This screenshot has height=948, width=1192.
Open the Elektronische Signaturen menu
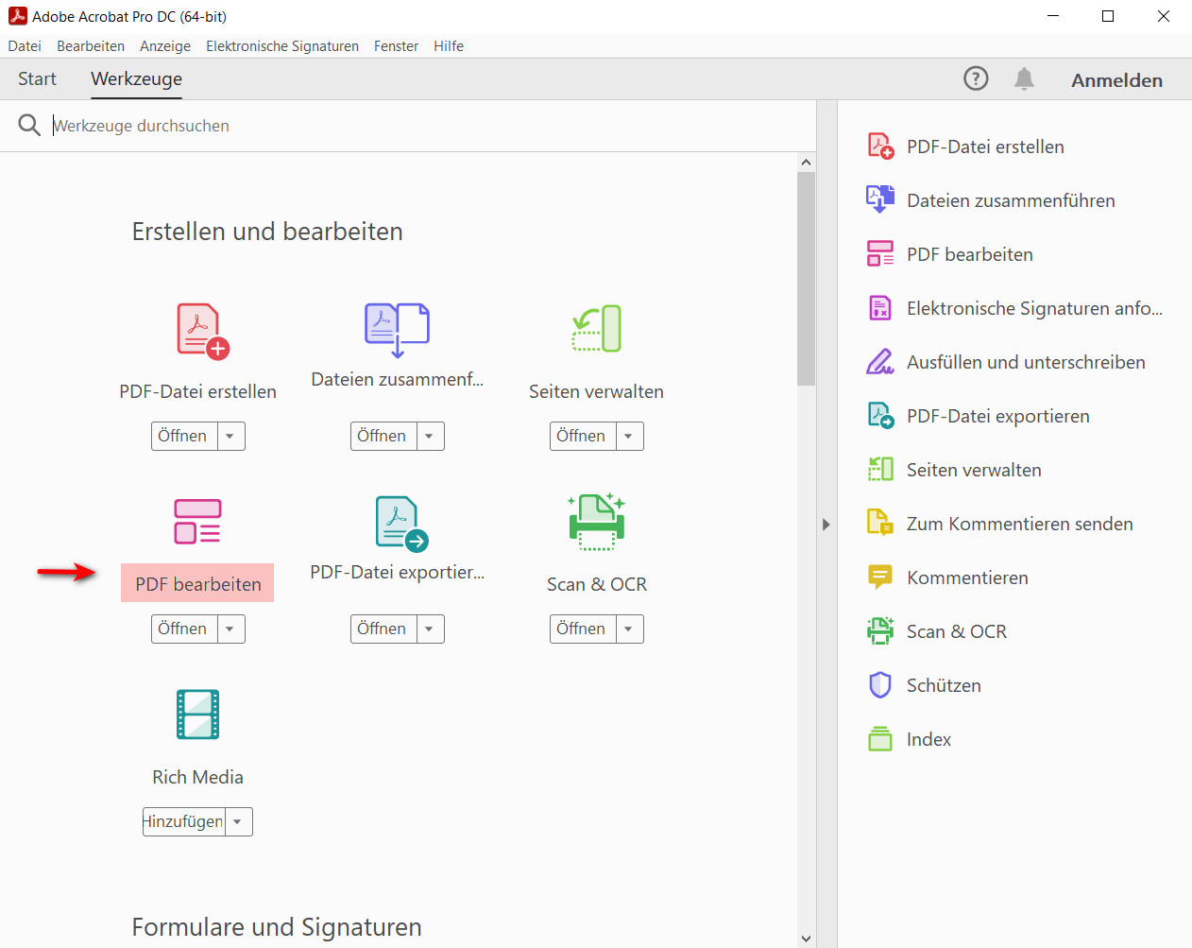282,45
